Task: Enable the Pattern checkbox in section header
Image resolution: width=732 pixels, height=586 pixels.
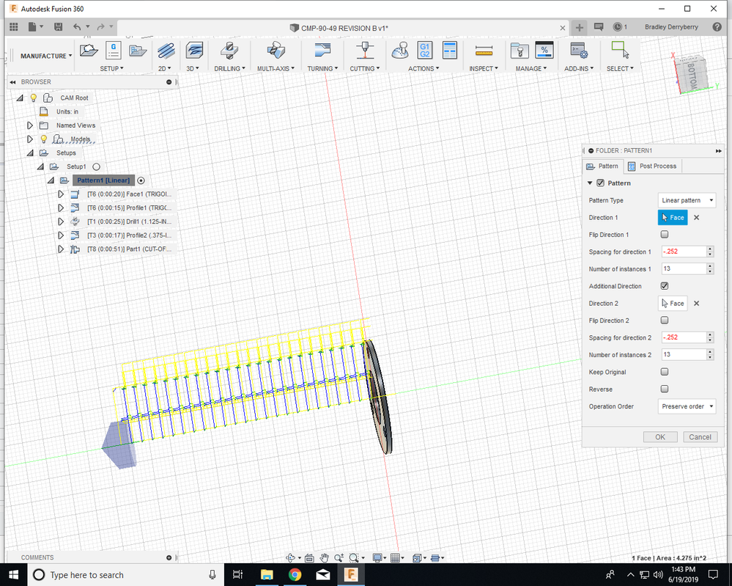Action: [600, 183]
